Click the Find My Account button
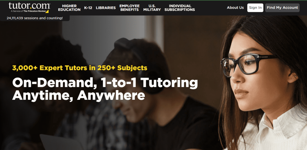307x150 pixels. coord(282,8)
